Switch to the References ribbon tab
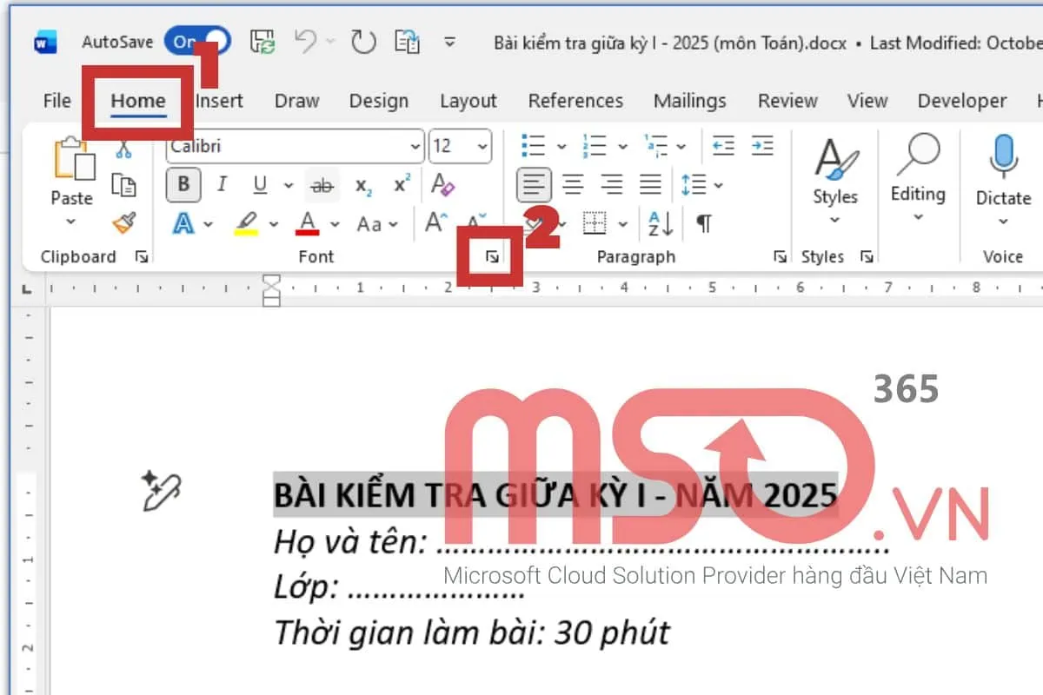 point(575,101)
